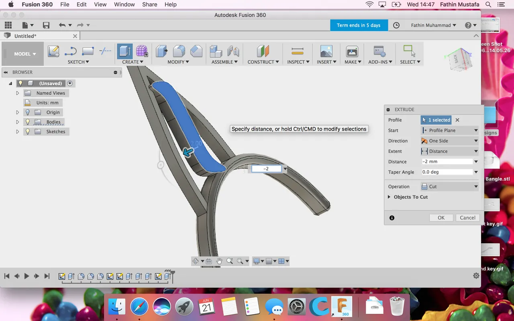Viewport: 514px width, 321px height.
Task: Toggle visibility bulb of Sketches folder
Action: tap(28, 132)
